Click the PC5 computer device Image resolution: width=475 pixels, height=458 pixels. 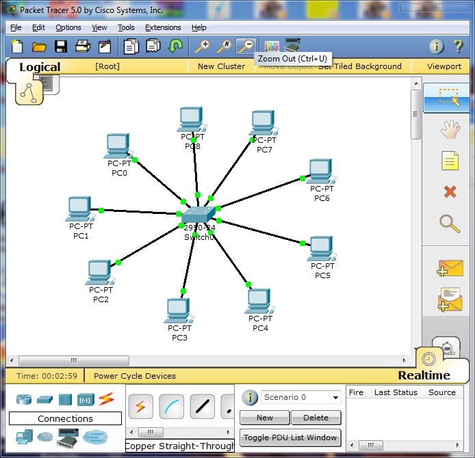point(322,249)
